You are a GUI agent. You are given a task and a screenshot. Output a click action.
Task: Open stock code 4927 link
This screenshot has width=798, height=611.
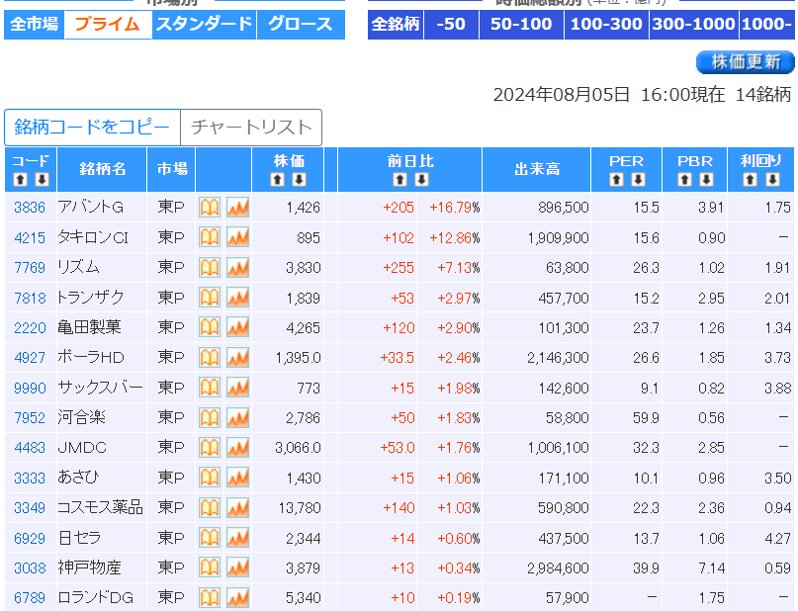click(30, 358)
